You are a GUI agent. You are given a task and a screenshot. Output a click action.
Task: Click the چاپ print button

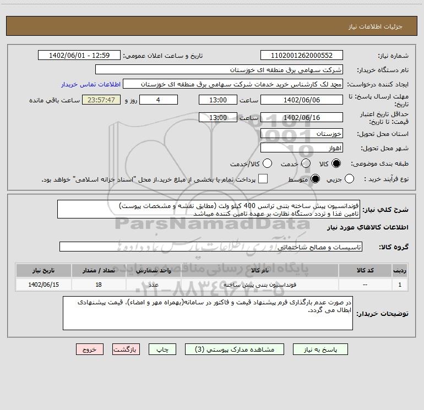[162, 349]
